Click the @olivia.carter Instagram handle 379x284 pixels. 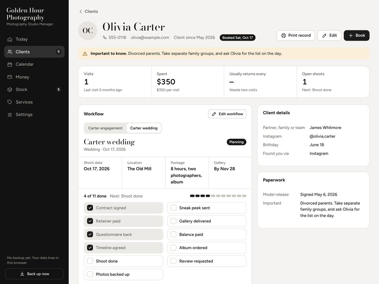[x=323, y=136]
